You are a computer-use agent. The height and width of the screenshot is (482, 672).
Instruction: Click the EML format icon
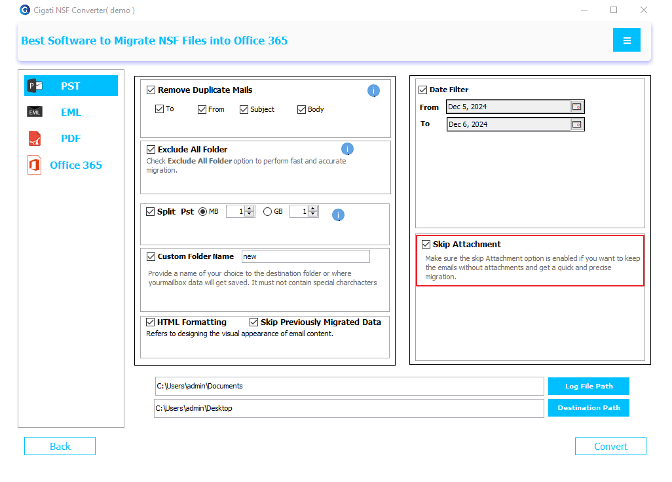point(35,112)
